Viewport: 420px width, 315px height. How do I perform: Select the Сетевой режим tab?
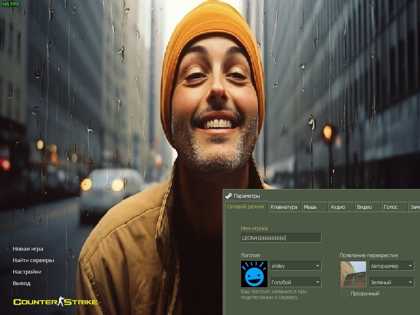click(x=246, y=207)
